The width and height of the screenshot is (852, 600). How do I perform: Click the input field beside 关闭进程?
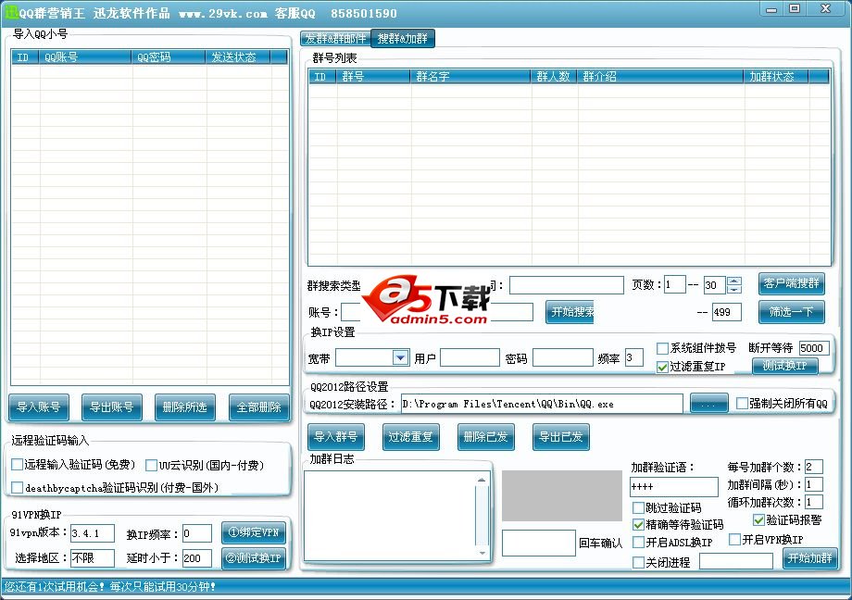[x=735, y=561]
